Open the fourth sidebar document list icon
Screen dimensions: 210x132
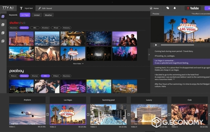click(3, 41)
